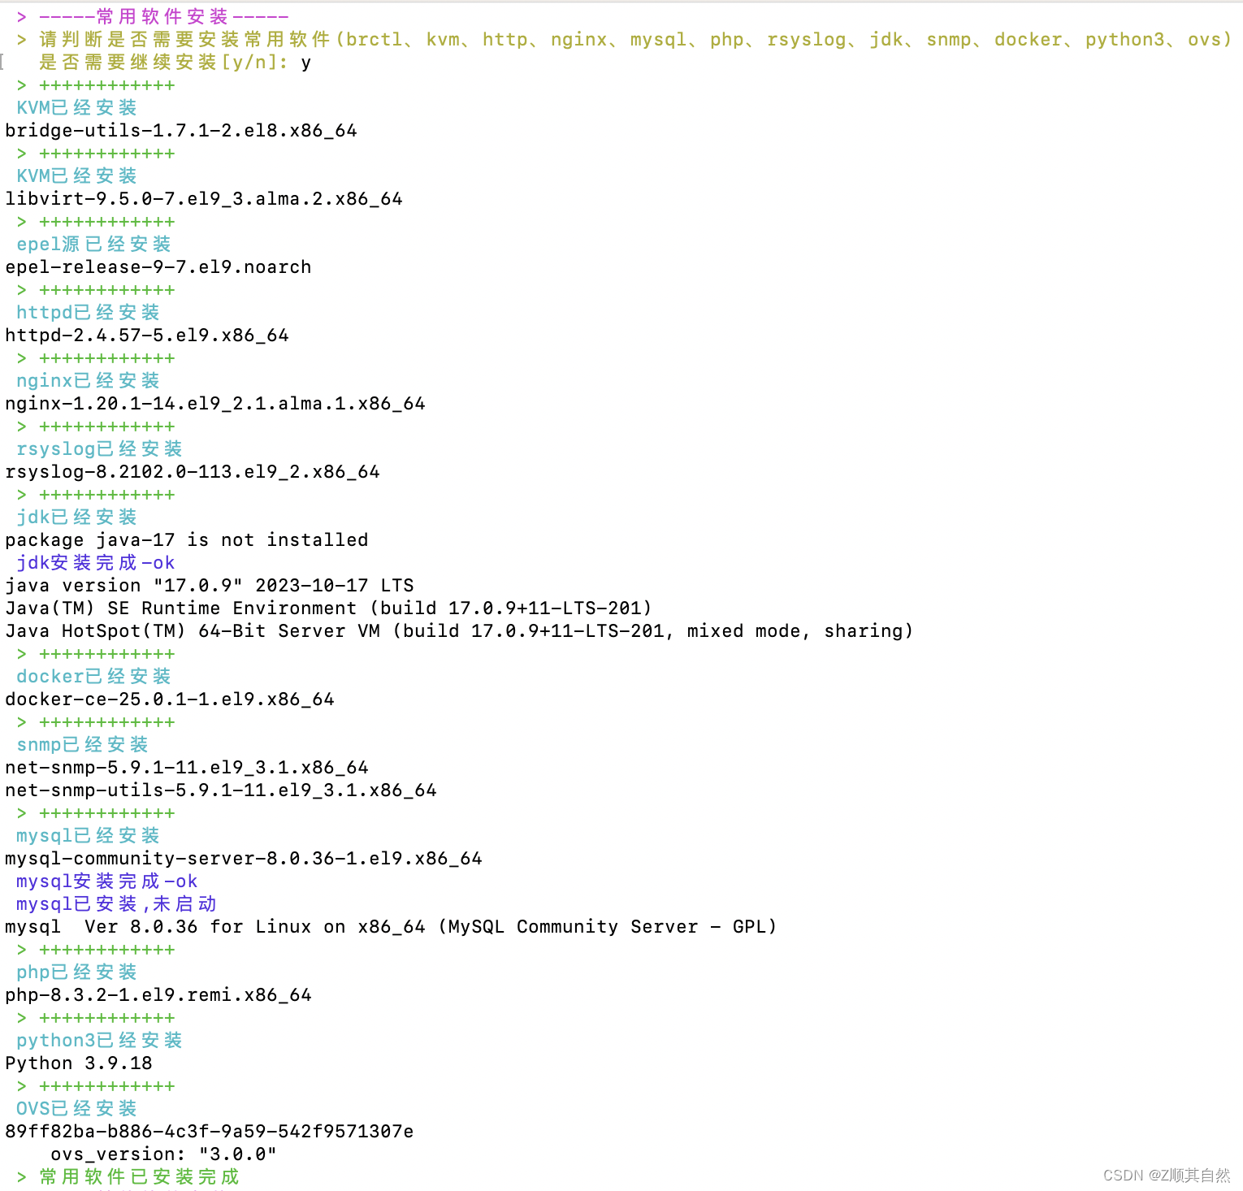Image resolution: width=1243 pixels, height=1191 pixels.
Task: Select 'mysql-community-server-8.0.36-1.el9.x86_64' text
Action: tap(244, 859)
